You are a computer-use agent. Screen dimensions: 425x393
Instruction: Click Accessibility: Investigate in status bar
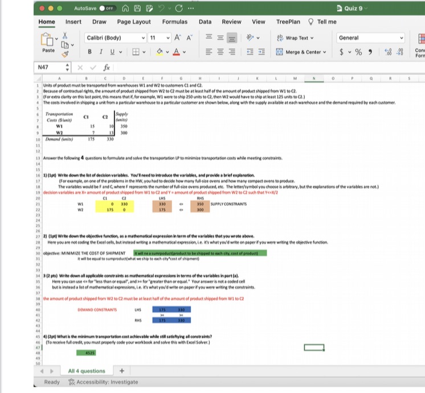pyautogui.click(x=103, y=382)
